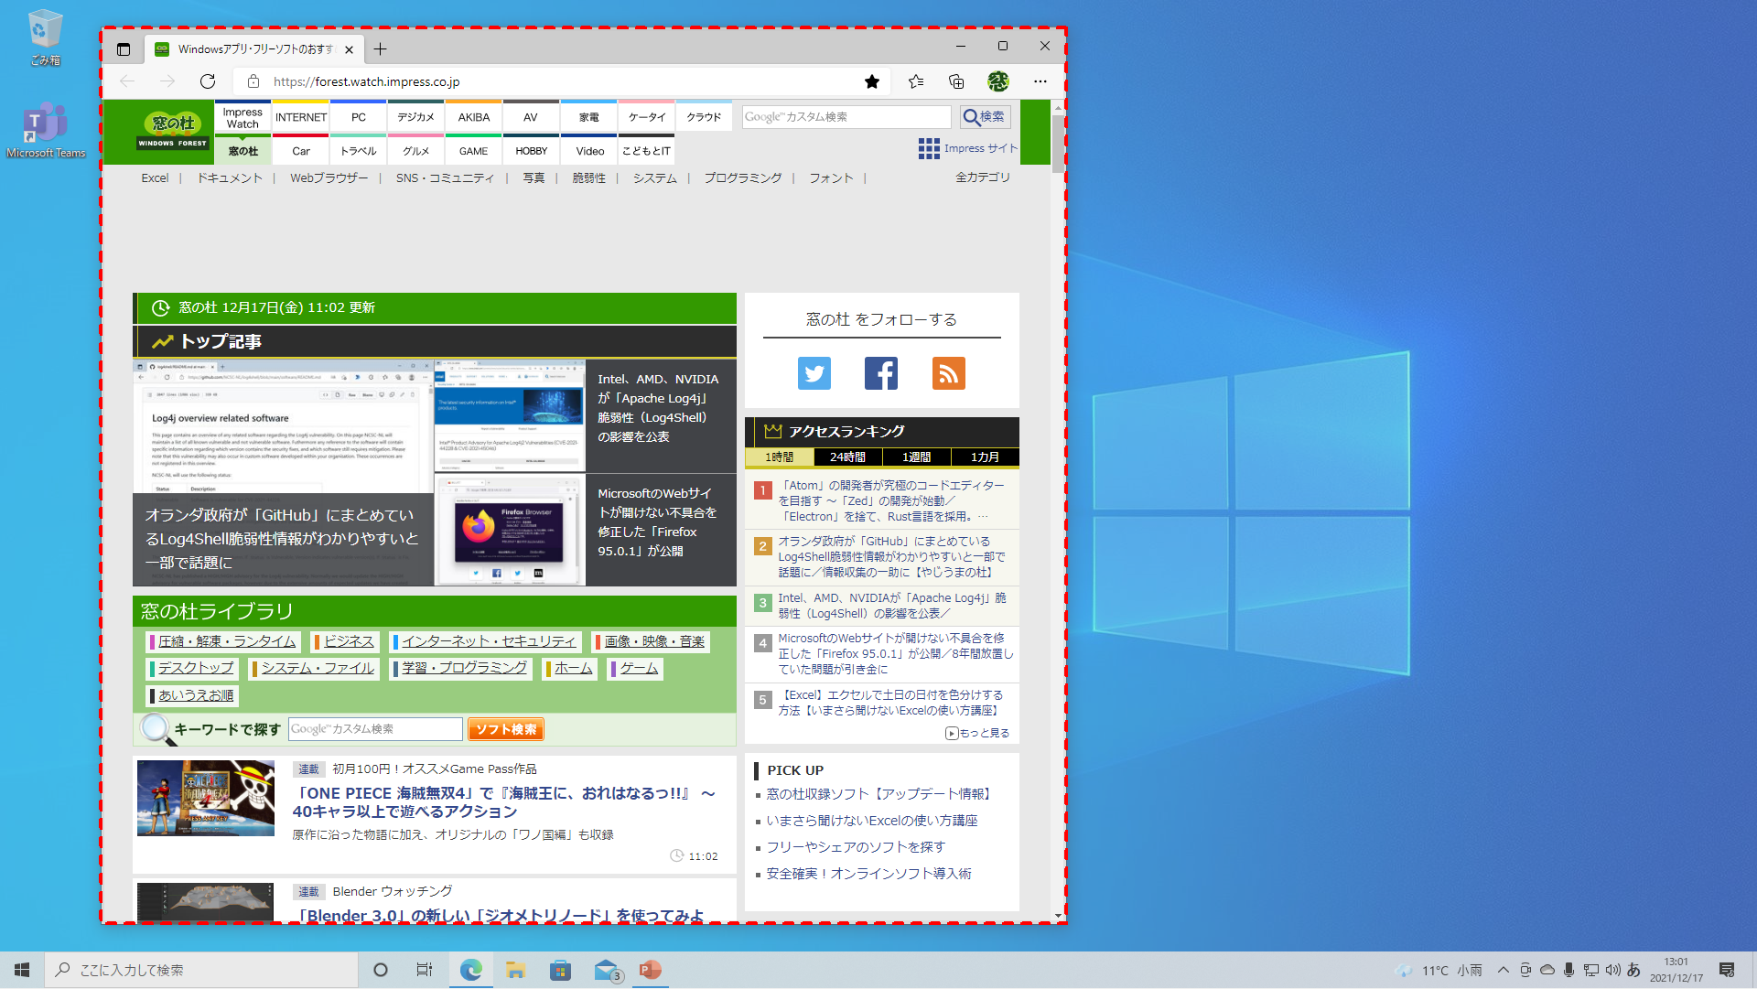Click inside the Googleカスタム検索 input field
Viewport: 1757px width, 989px height.
[842, 116]
